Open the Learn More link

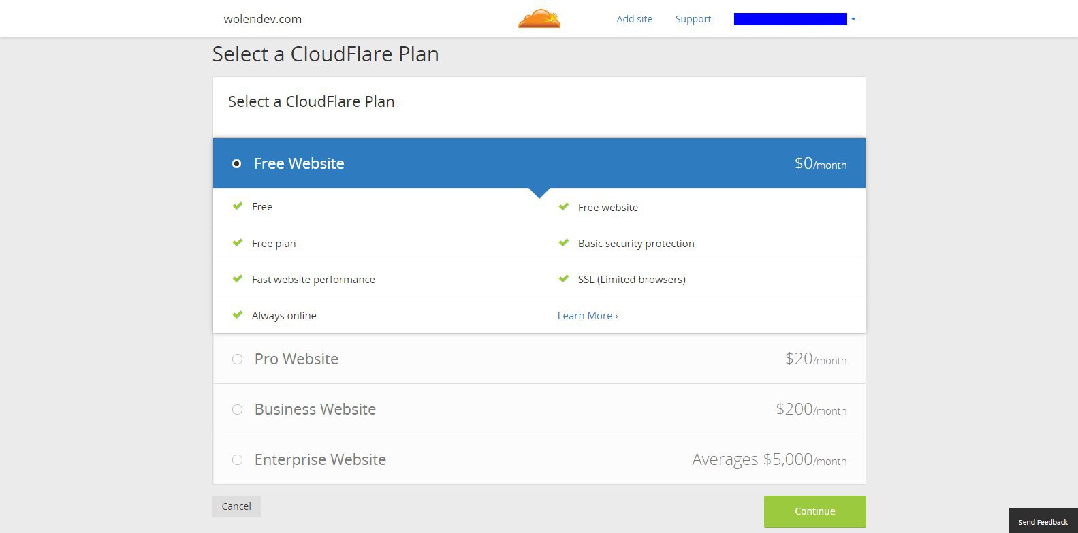tap(588, 315)
